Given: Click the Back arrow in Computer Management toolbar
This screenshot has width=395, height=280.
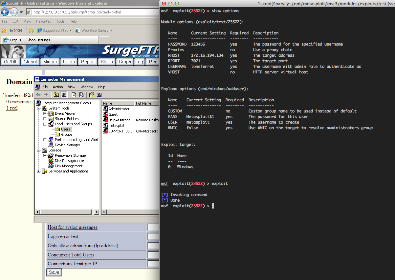Looking at the screenshot, I should (x=38, y=95).
